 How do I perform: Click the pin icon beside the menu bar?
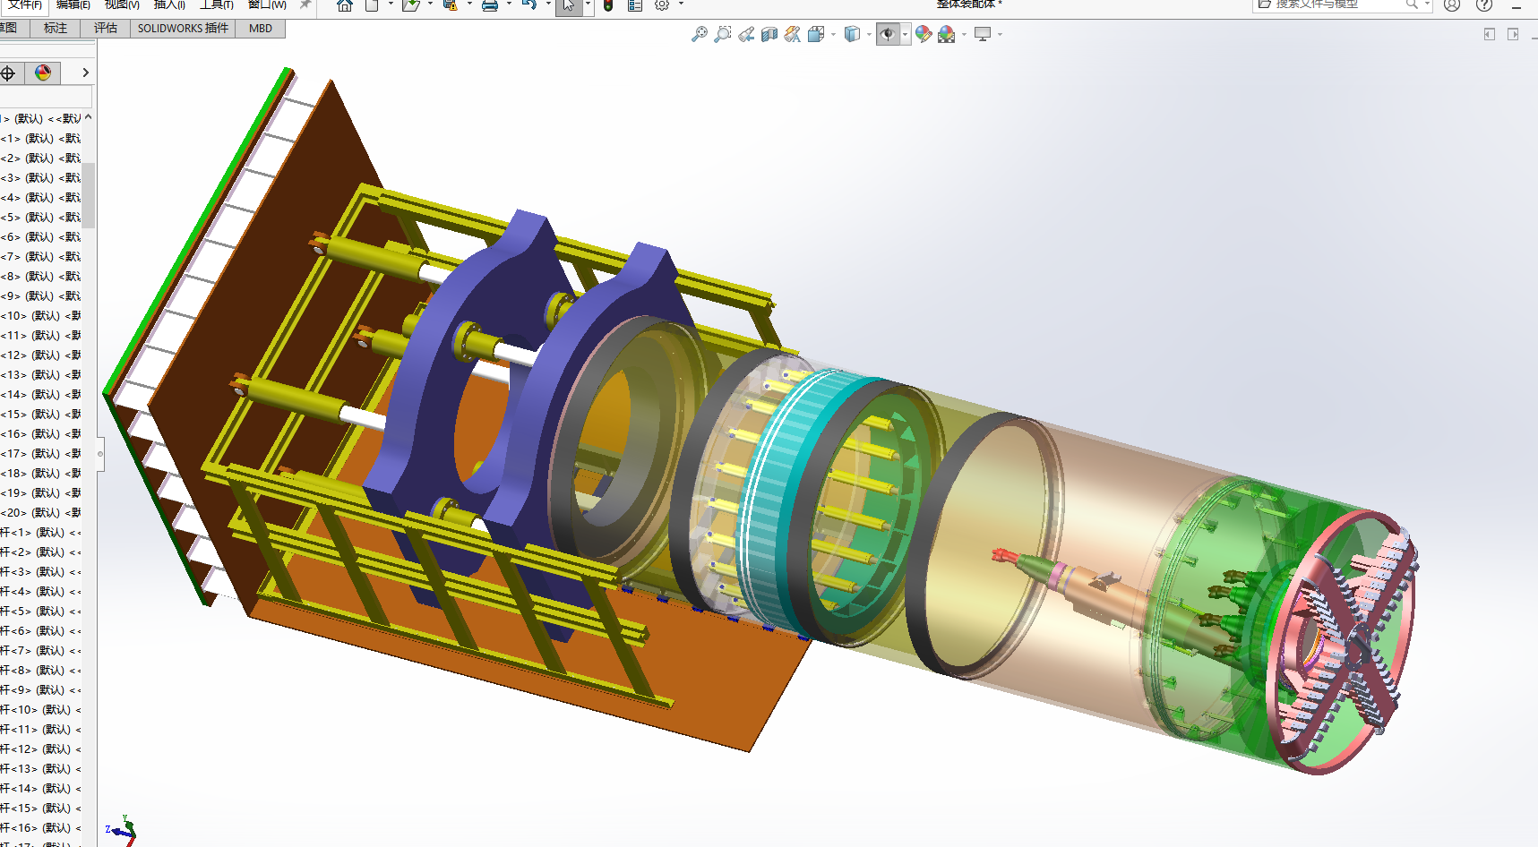point(305,4)
